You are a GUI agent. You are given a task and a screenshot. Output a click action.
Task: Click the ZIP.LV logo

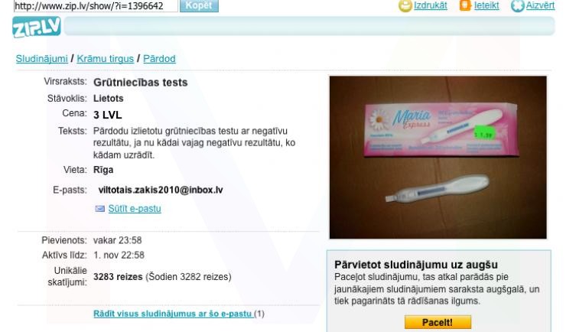pyautogui.click(x=37, y=27)
